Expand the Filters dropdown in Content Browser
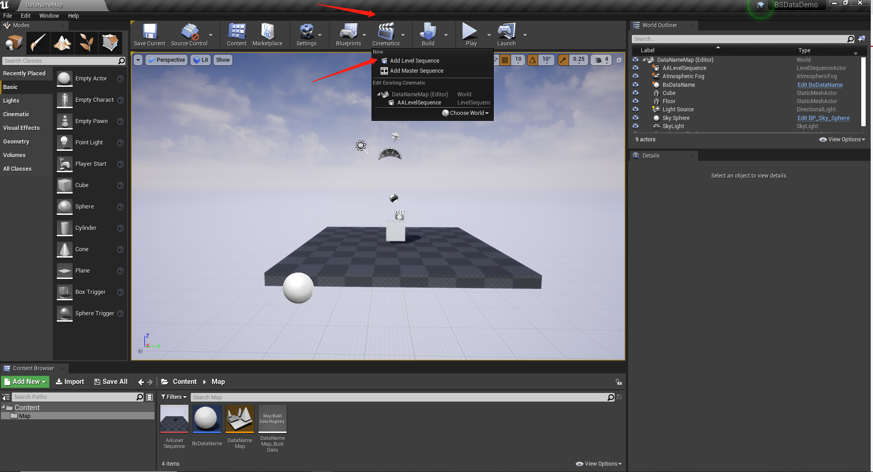The height and width of the screenshot is (472, 873). (174, 397)
